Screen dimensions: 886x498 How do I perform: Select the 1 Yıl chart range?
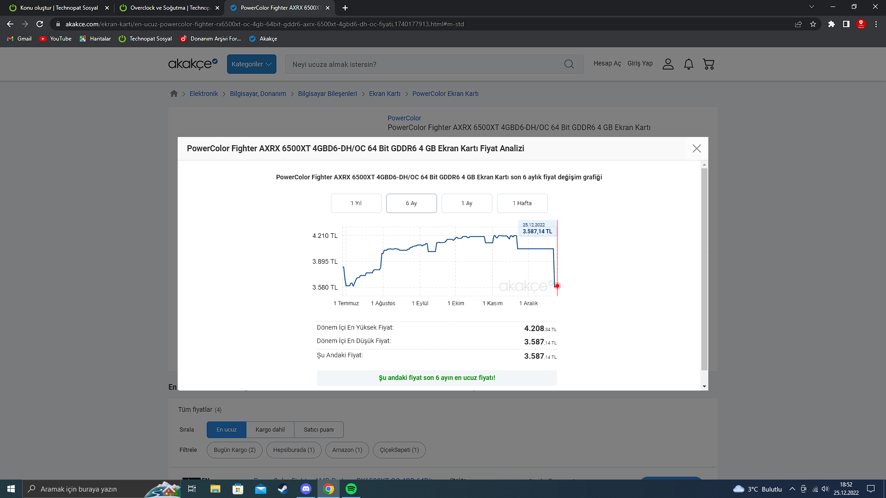pyautogui.click(x=356, y=203)
